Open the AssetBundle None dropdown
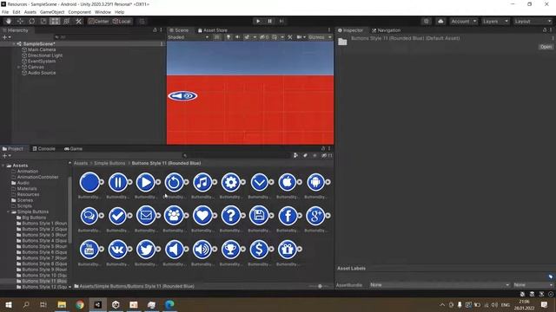Viewport: 556px width, 312px height. (440, 285)
